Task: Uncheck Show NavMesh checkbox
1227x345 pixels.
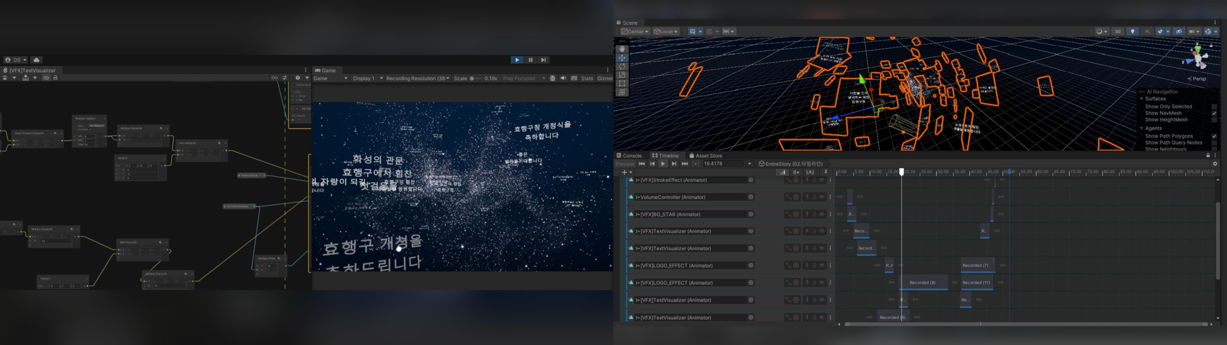Action: point(1214,113)
